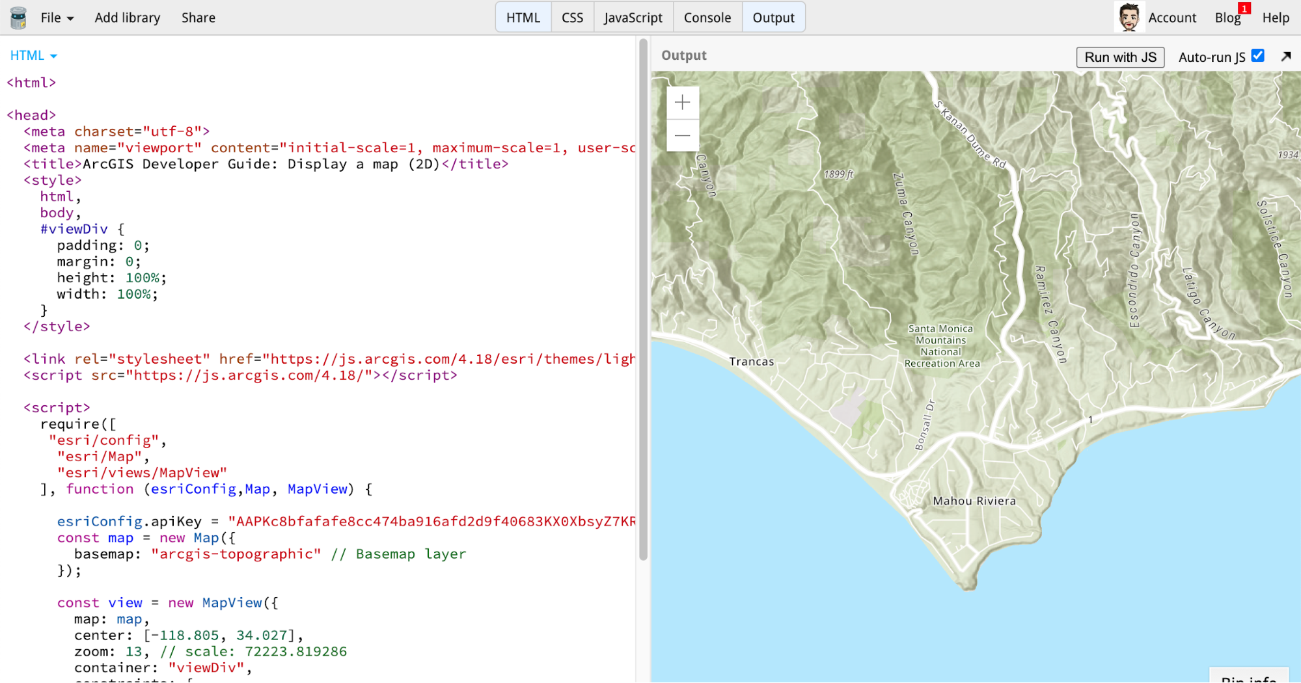Toggle the CSS panel tab
This screenshot has height=683, width=1301.
pyautogui.click(x=573, y=18)
